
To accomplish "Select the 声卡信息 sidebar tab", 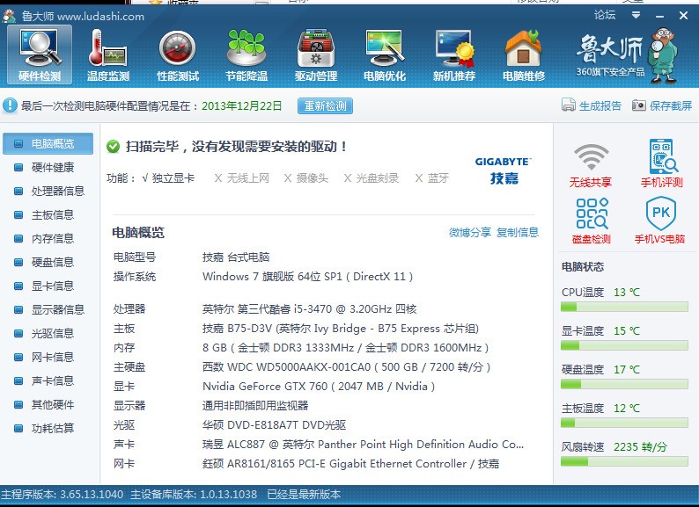I will point(48,380).
